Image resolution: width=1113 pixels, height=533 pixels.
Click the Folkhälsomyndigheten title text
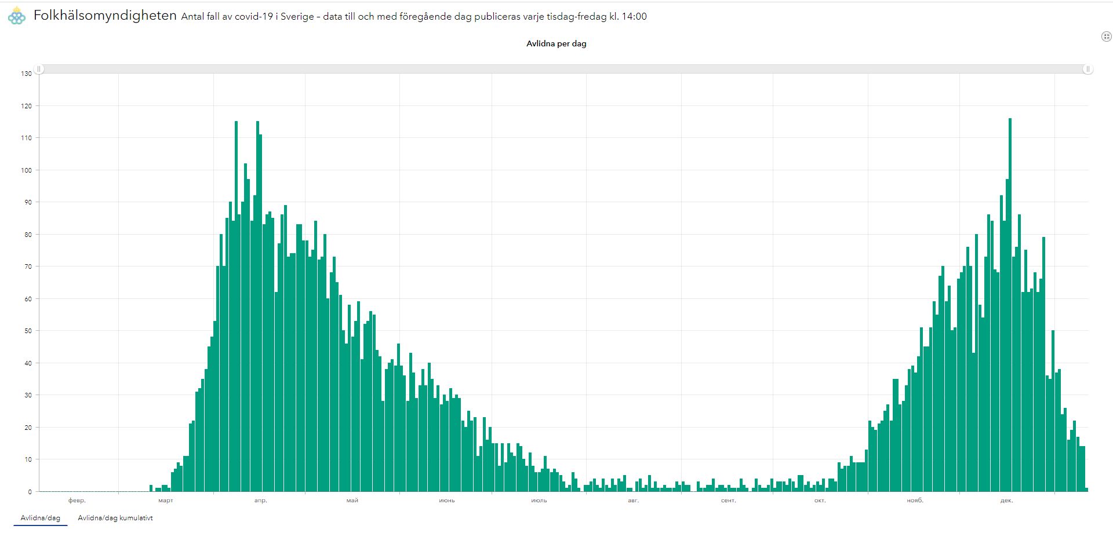coord(105,16)
